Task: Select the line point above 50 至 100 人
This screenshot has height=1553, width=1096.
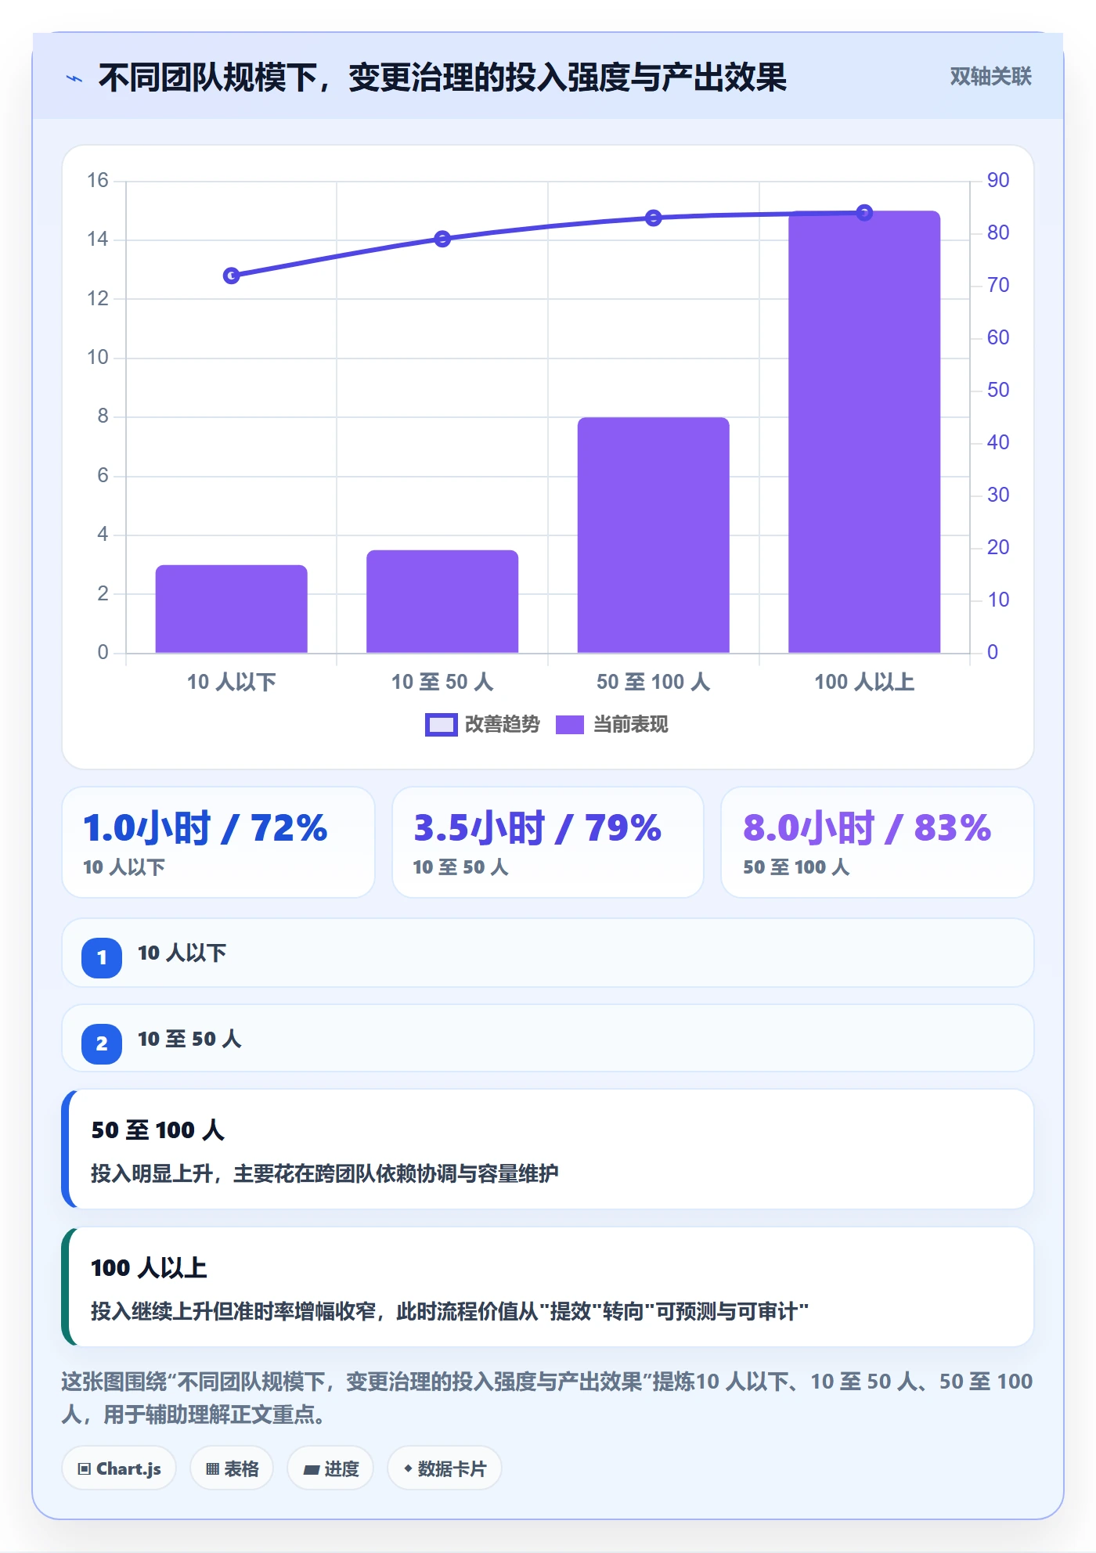Action: (x=654, y=218)
